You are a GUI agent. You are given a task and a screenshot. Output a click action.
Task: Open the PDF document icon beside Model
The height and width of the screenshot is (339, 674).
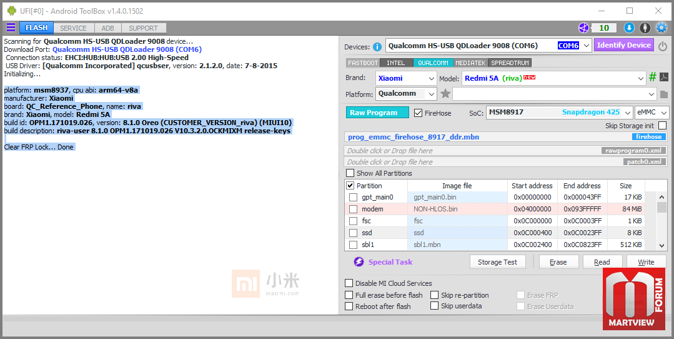663,78
